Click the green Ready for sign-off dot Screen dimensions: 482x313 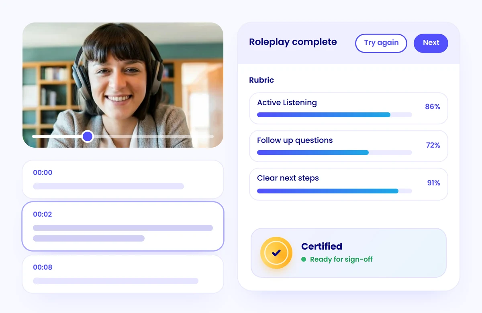(x=304, y=259)
